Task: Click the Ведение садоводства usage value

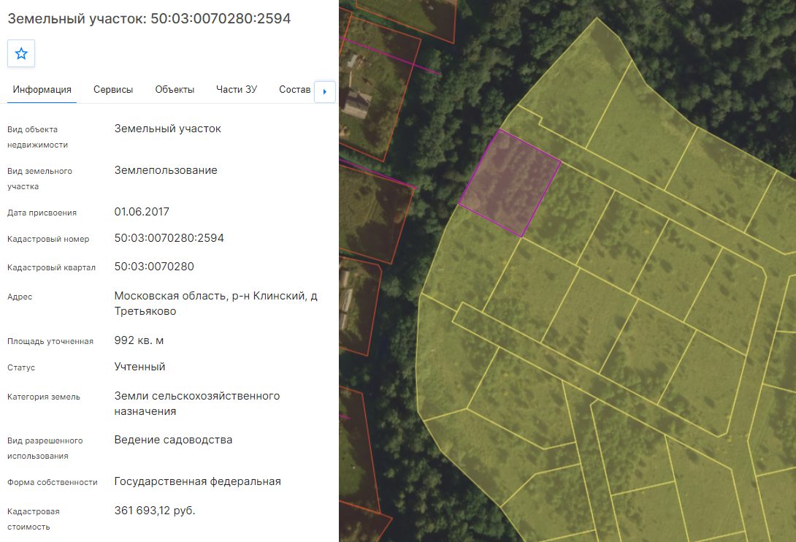Action: tap(173, 440)
